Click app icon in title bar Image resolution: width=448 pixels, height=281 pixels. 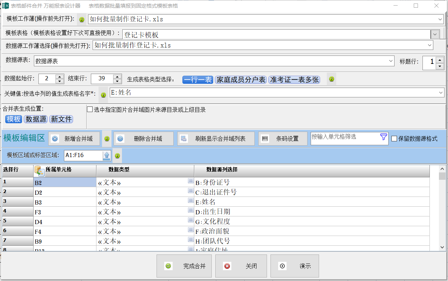(x=5, y=6)
